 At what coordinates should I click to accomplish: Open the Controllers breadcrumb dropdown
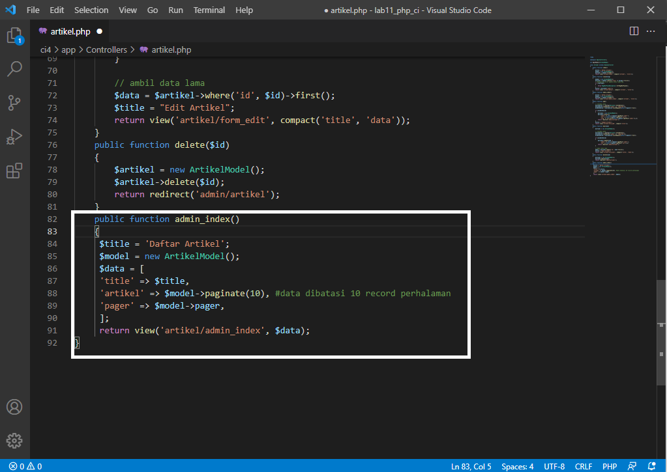coord(106,49)
